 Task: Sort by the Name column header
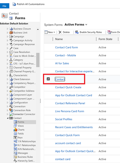click(59, 39)
